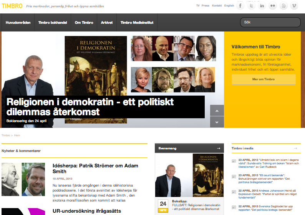Switch site language to English
The image size is (305, 215).
(x=229, y=6)
